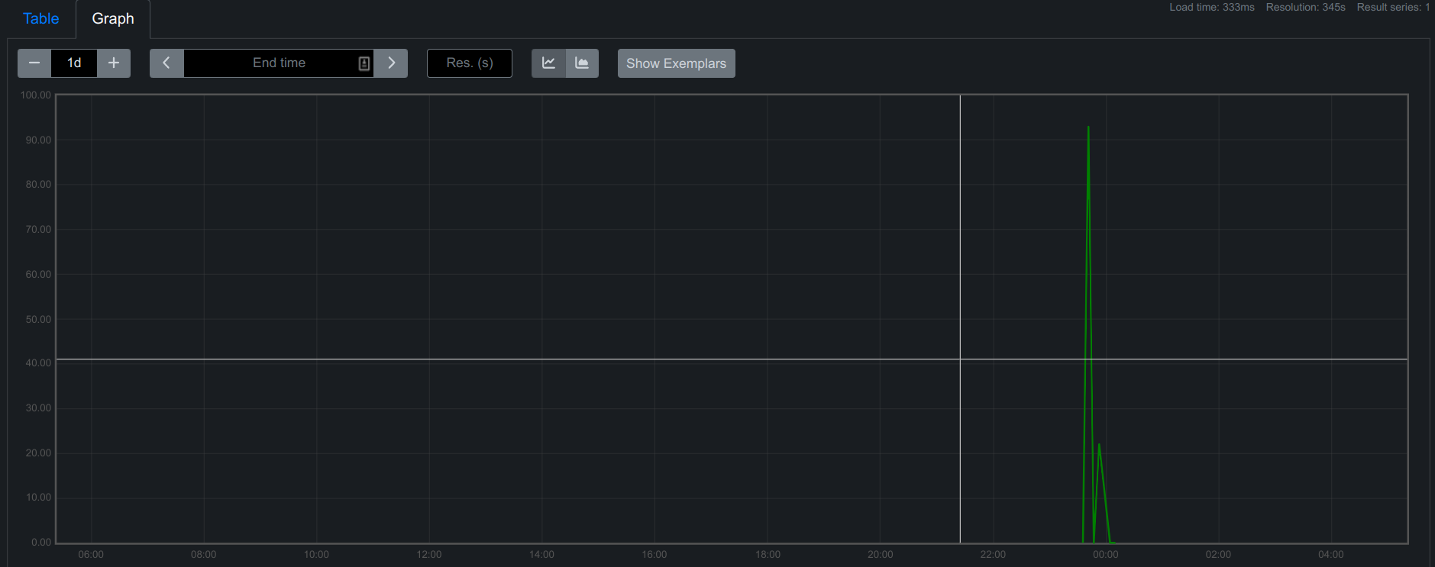Click the 0.00 y-axis label
1435x567 pixels.
(x=41, y=543)
